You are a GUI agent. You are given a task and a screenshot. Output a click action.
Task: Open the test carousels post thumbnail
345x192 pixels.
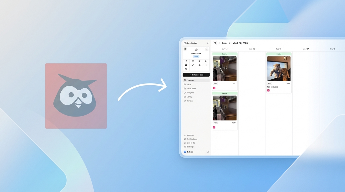tap(279, 68)
